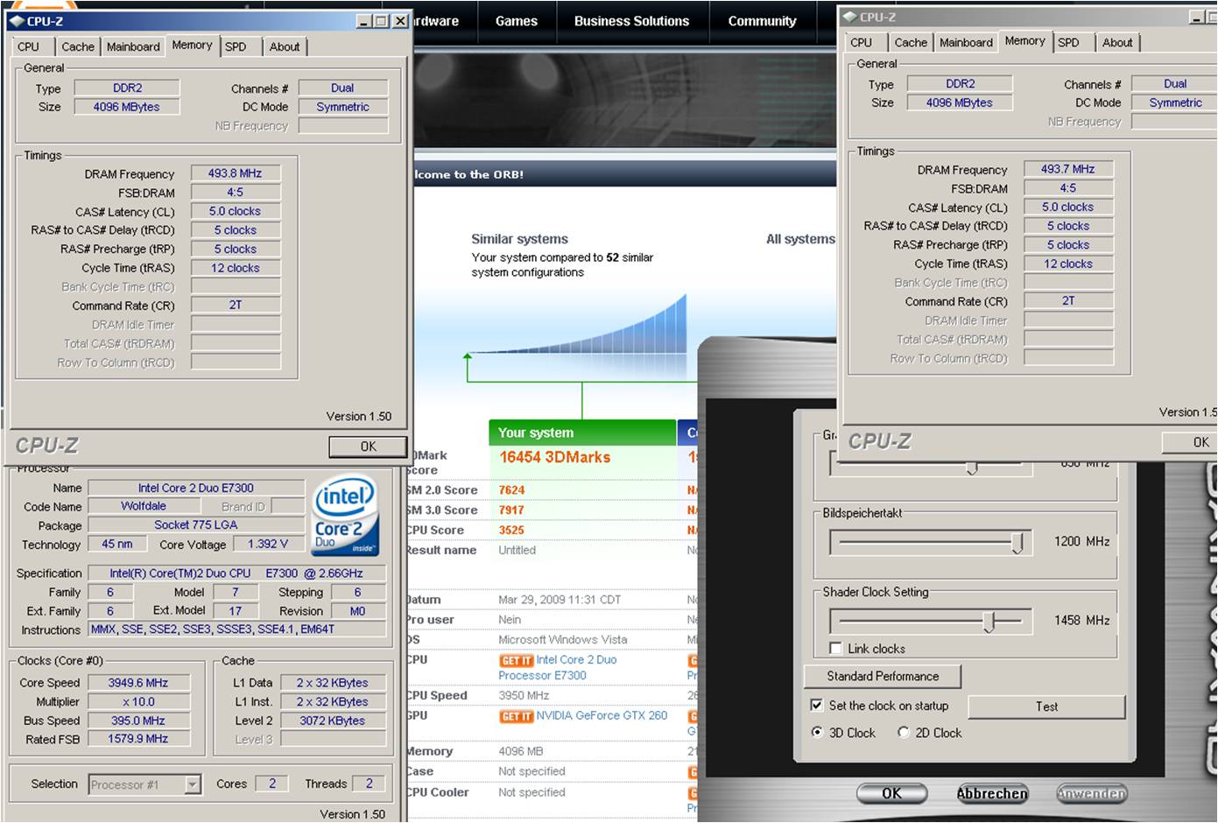
Task: Click Core Voltage 1.392 V field
Action: (268, 544)
